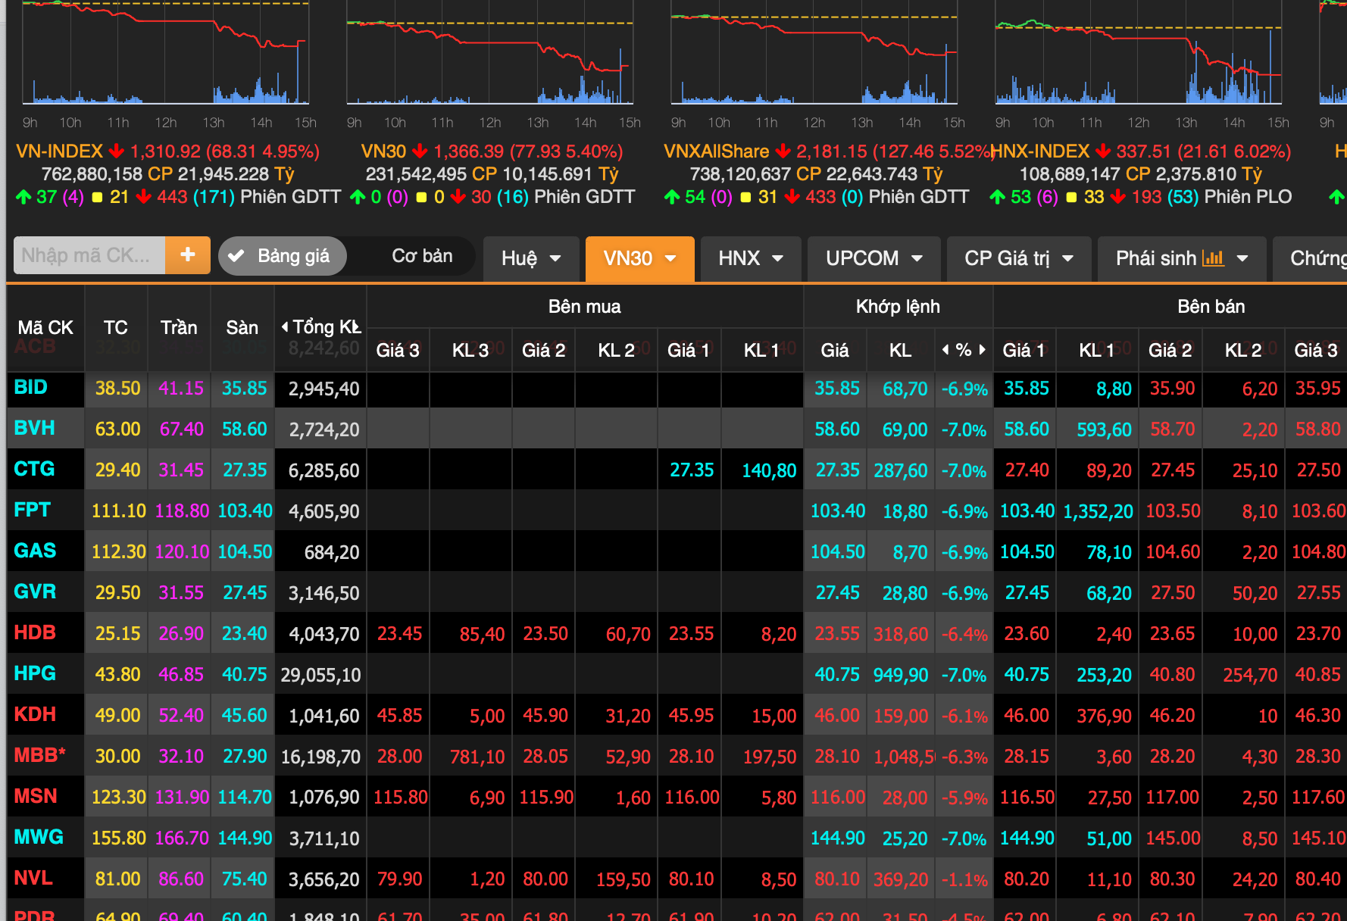The width and height of the screenshot is (1347, 921).
Task: Select the HDB stock symbol
Action: pos(35,632)
